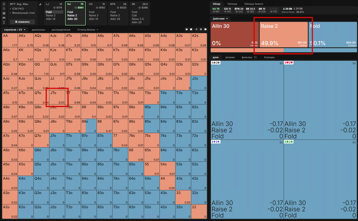This screenshot has height=221, width=358.
Task: Toggle the rightmost large square size option
Action: point(205,30)
